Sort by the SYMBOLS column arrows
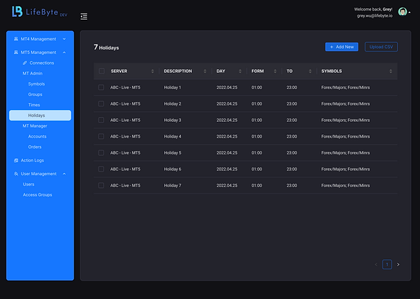 point(391,71)
